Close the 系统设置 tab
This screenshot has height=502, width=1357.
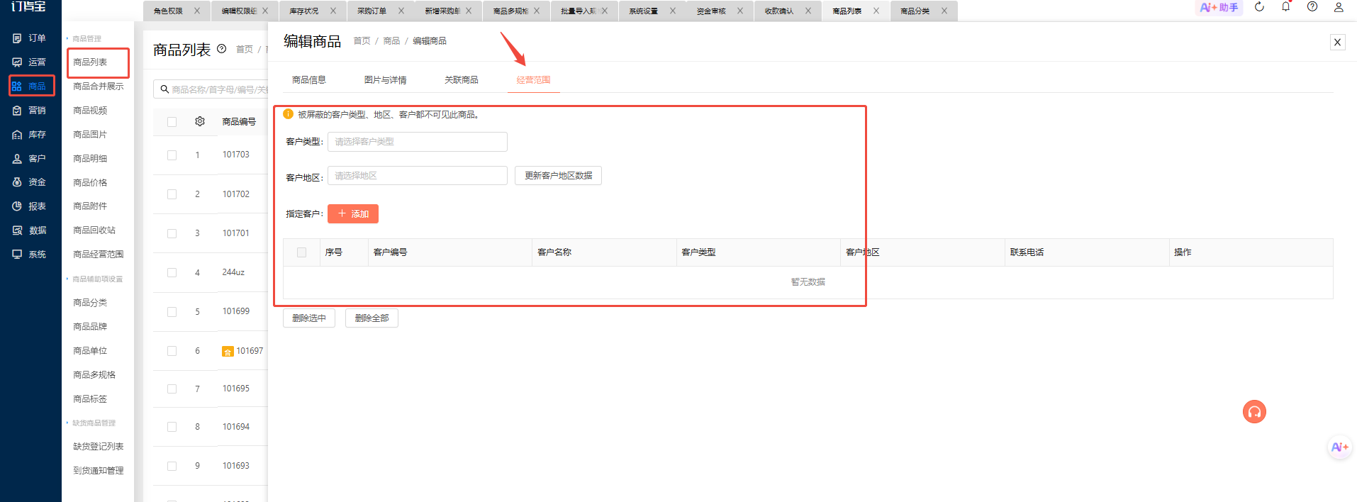[673, 11]
